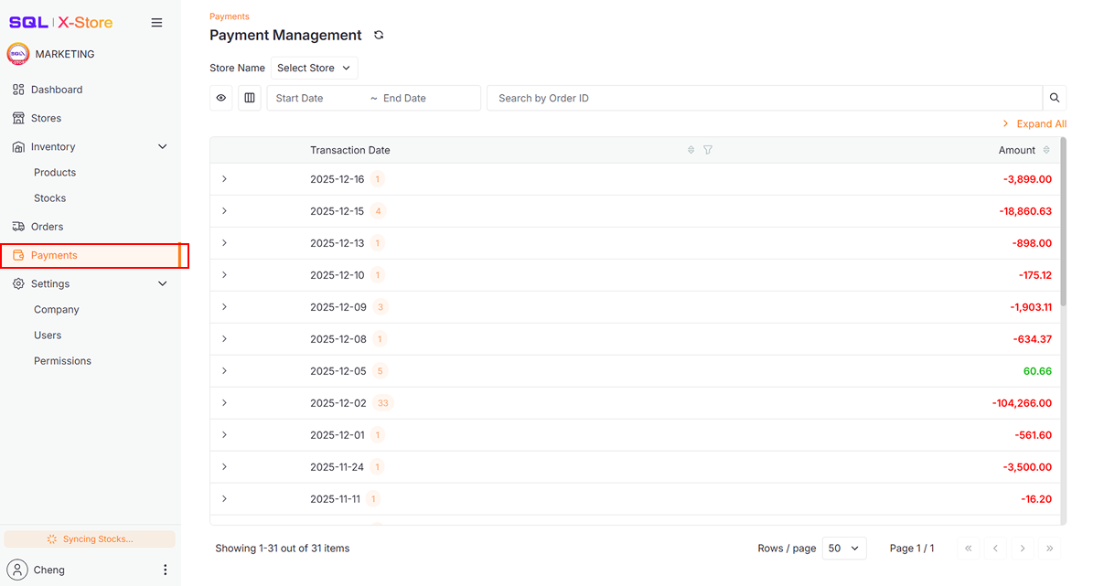Screen dimensions: 1093x586
Task: Open the filter icon on Transaction Date column
Action: (x=708, y=149)
